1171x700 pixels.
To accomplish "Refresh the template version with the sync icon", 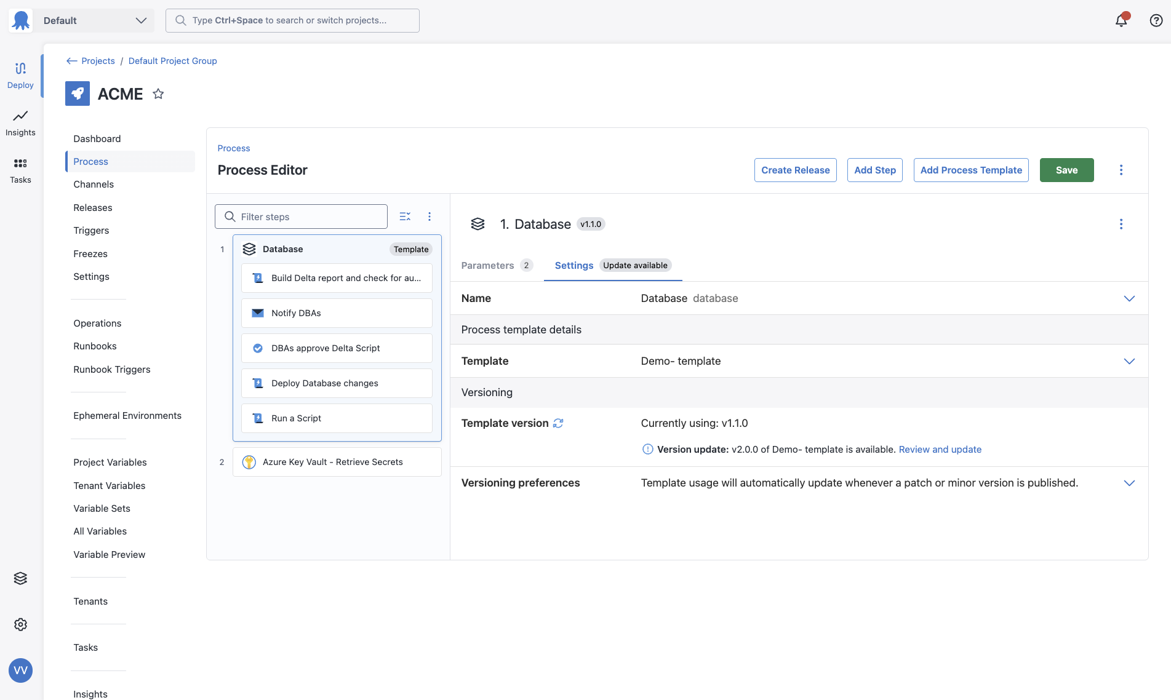I will tap(558, 423).
